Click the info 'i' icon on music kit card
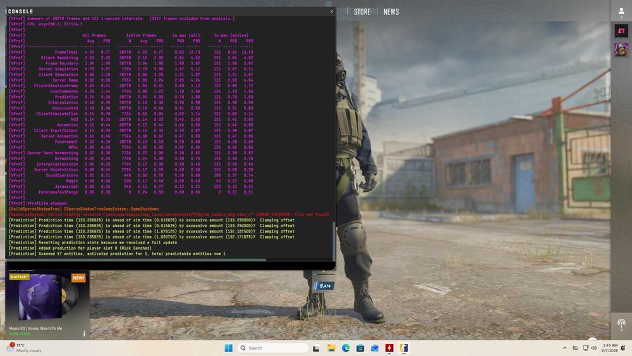This screenshot has width=632, height=356. click(84, 333)
